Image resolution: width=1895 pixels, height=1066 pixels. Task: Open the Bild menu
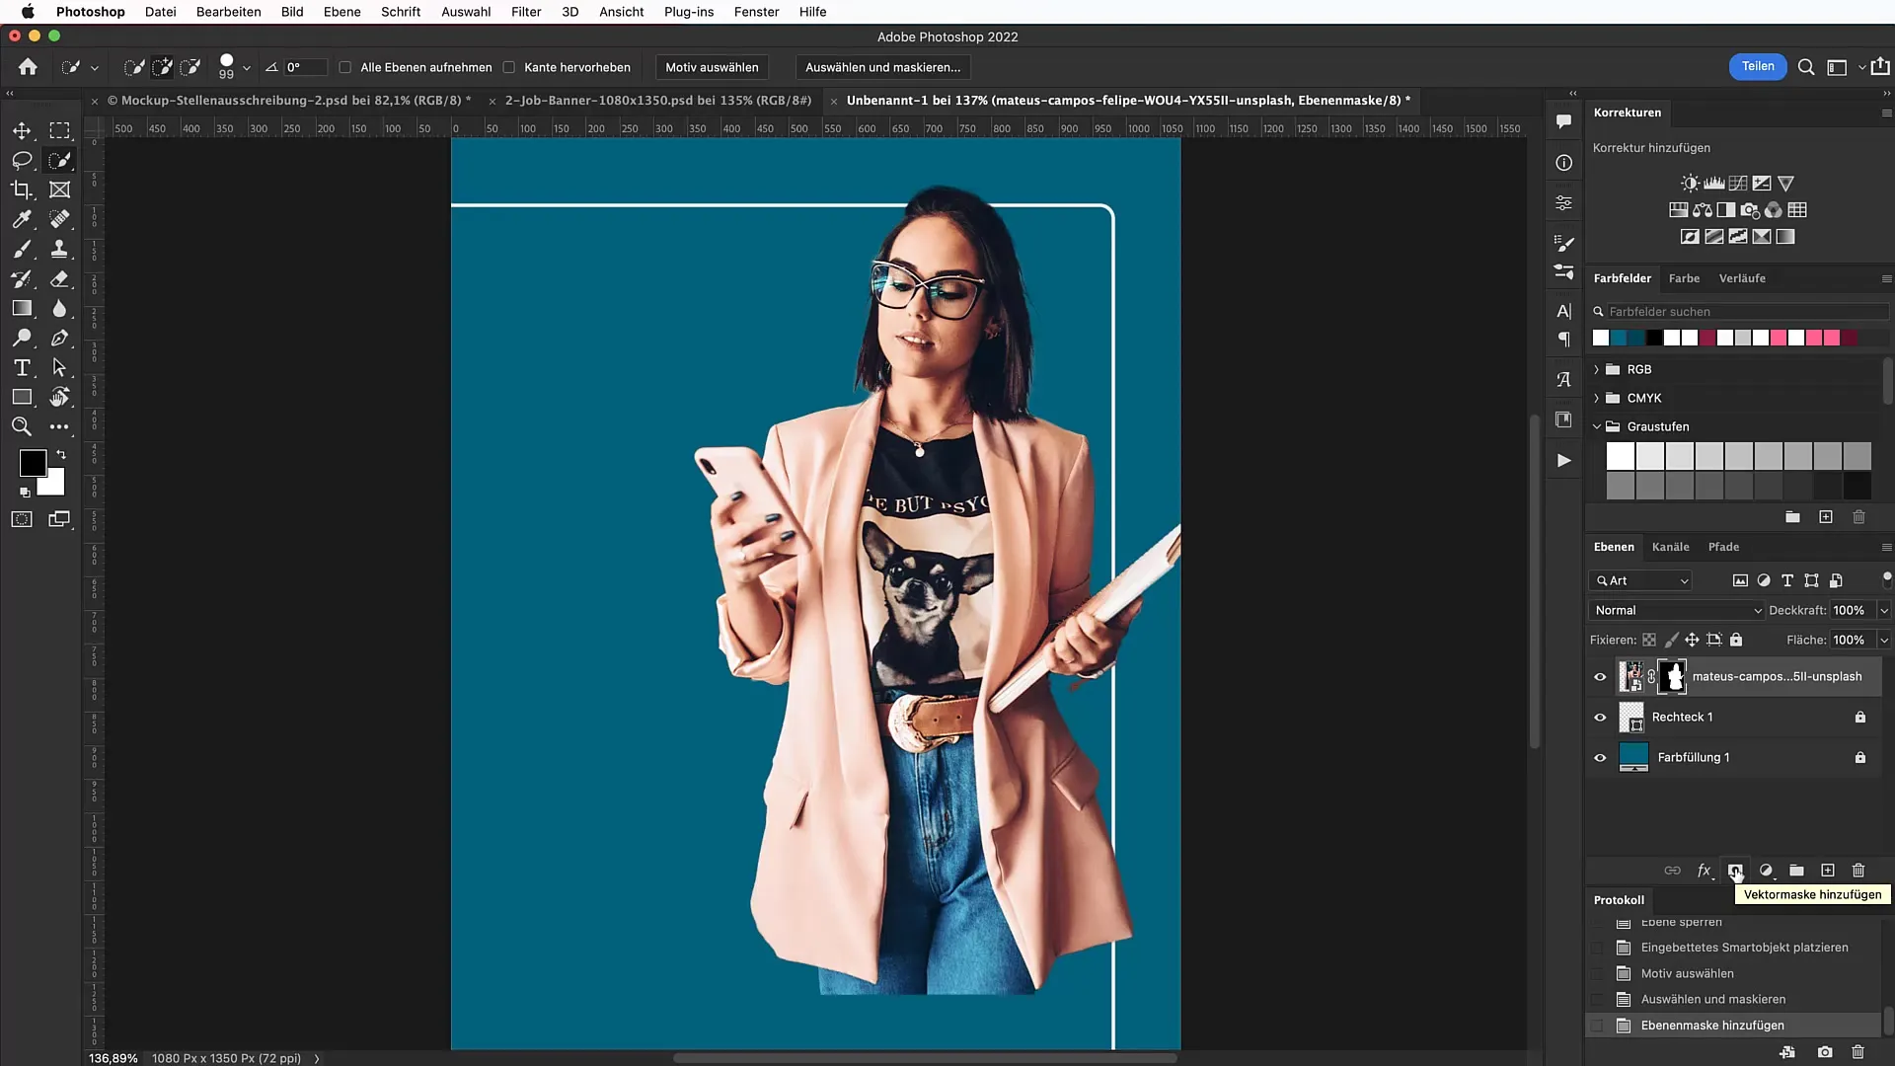pos(291,12)
